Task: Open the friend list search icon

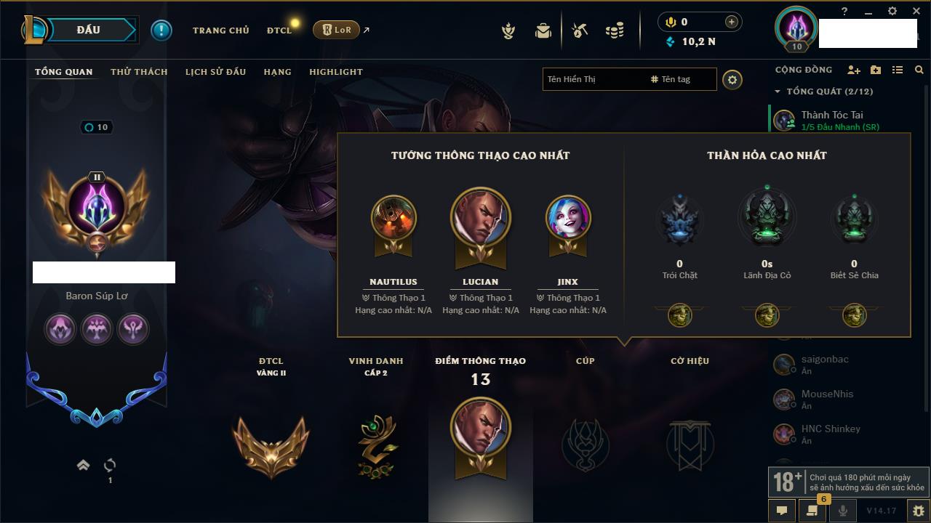Action: point(919,70)
